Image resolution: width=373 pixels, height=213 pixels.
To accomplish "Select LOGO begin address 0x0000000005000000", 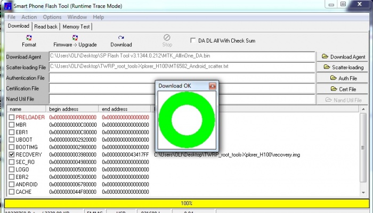I will 73,169.
